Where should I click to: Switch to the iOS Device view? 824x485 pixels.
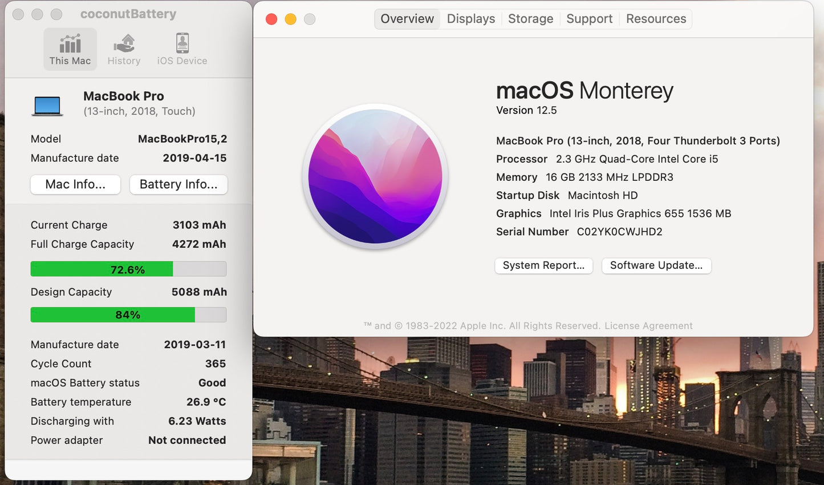pyautogui.click(x=182, y=50)
